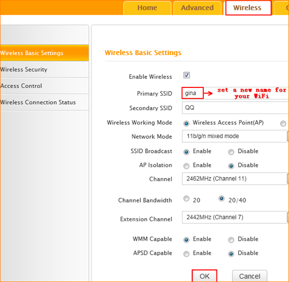
Task: Enable APSD Capable radio option
Action: pos(187,254)
